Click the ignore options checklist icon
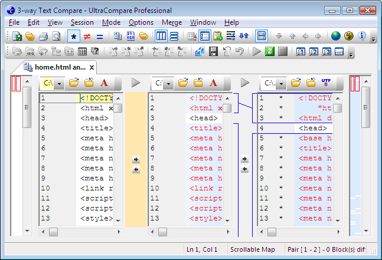Image resolution: width=382 pixels, height=260 pixels. tap(192, 36)
